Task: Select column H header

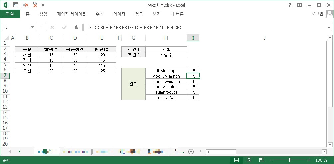Action: [166, 38]
